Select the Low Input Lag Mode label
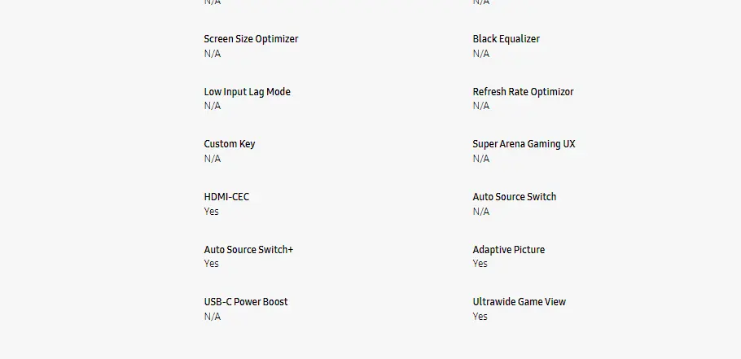This screenshot has height=359, width=741. pyautogui.click(x=247, y=92)
